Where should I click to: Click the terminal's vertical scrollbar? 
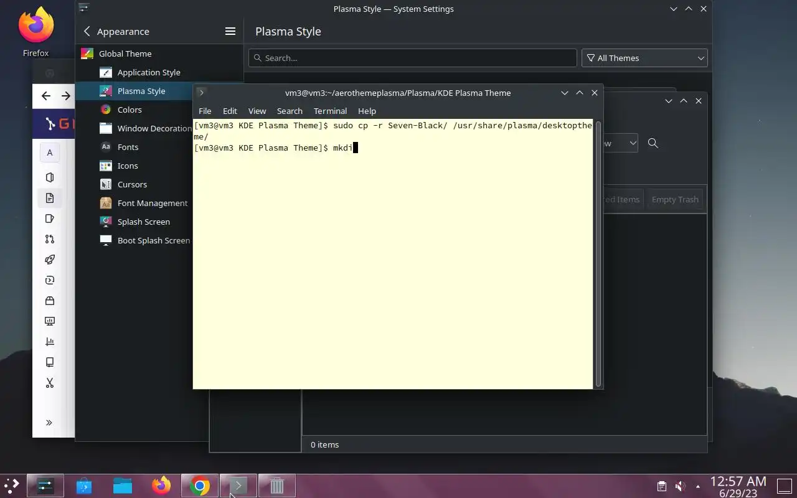pos(598,253)
